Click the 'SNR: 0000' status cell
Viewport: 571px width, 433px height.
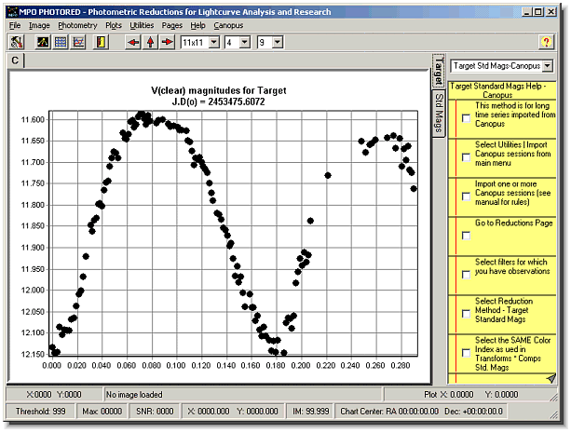155,412
